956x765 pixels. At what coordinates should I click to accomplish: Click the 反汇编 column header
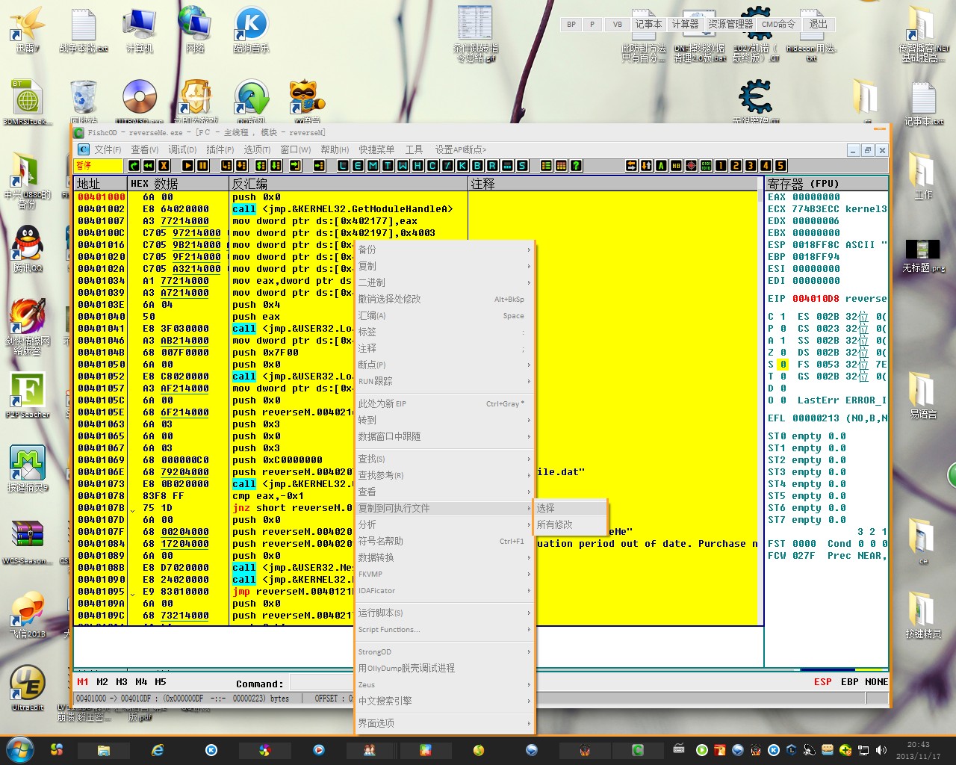click(348, 184)
